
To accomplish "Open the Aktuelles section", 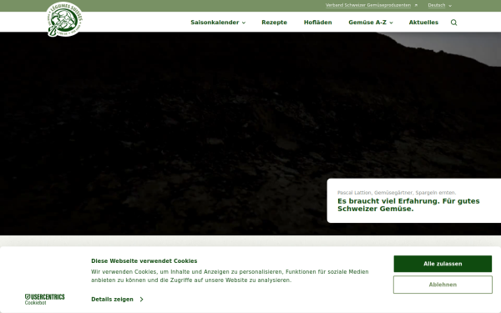I will 423,23.
